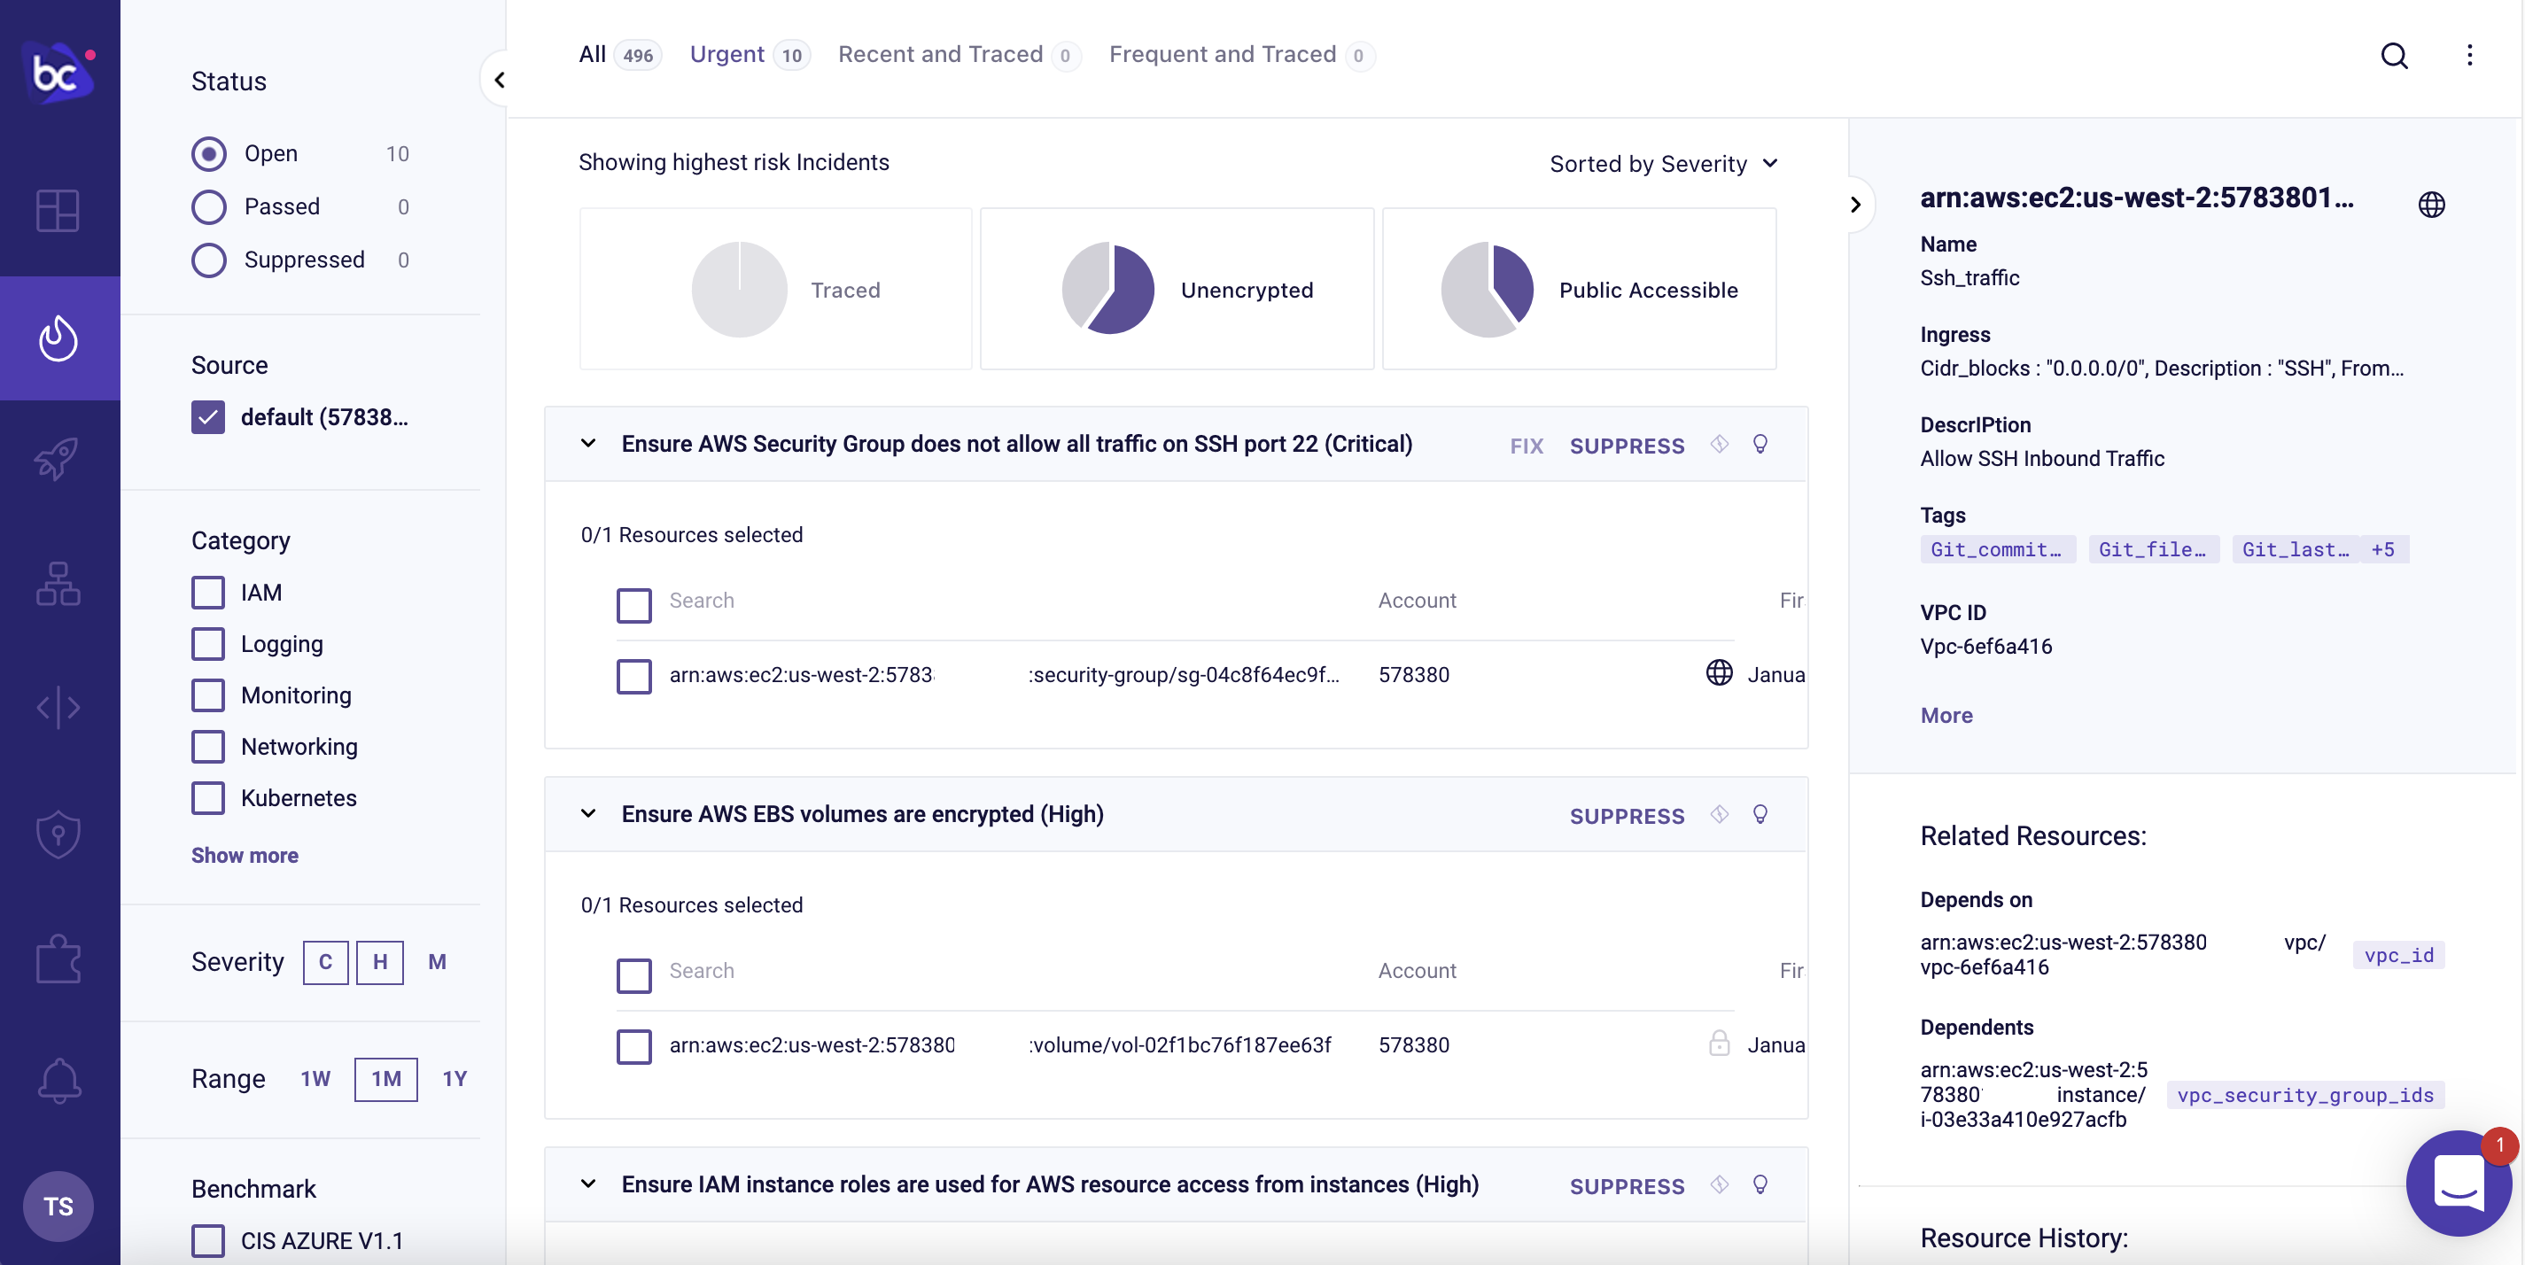Uncheck the default source checkbox
The image size is (2525, 1265).
coord(208,417)
